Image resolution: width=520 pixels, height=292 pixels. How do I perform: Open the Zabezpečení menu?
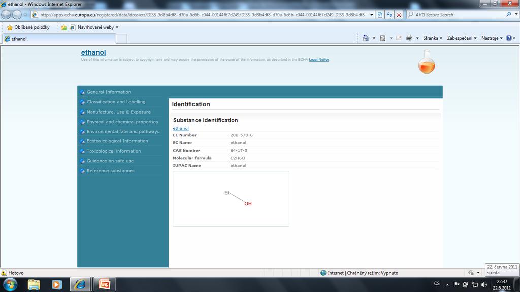462,38
